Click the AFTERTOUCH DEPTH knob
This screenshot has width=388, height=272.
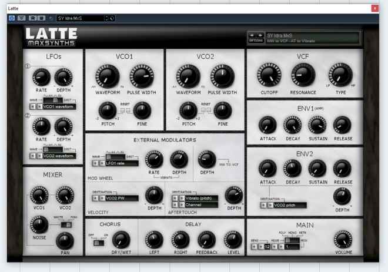pos(234,196)
